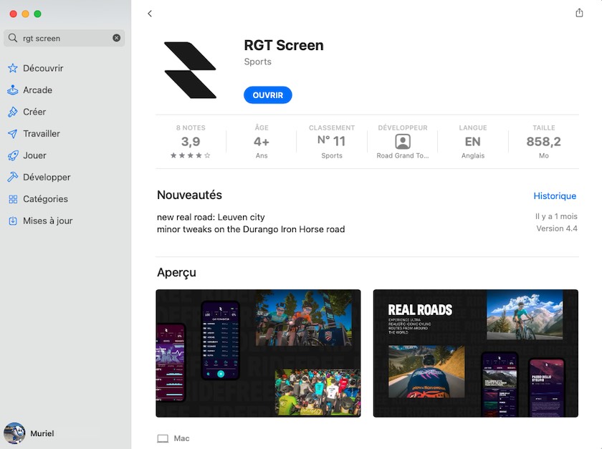Click the Jouer rocket icon

[13, 155]
